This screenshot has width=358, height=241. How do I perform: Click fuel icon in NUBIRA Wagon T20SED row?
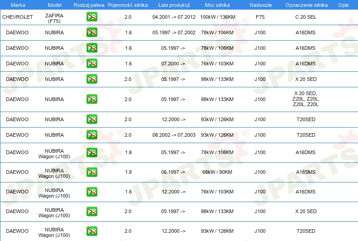(92, 231)
